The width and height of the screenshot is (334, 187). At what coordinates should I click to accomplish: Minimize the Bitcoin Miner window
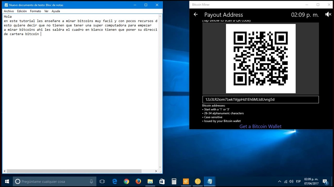pos(307,5)
